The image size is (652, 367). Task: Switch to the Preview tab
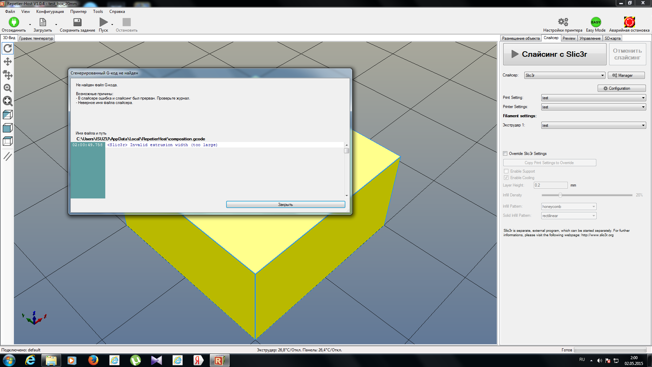point(569,38)
